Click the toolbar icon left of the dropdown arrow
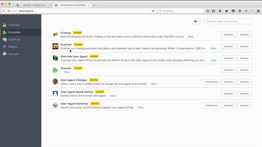 tap(246, 11)
